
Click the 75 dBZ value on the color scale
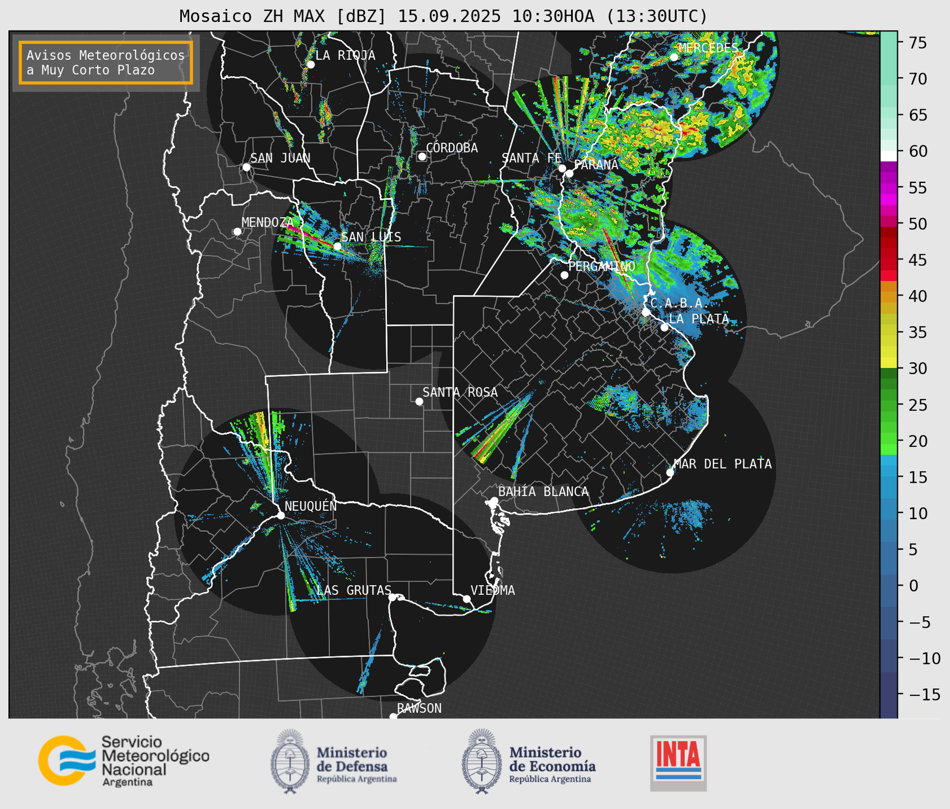pos(918,43)
